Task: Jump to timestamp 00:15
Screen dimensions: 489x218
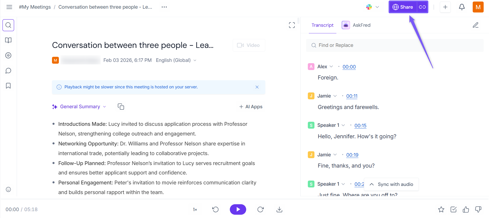Action: pyautogui.click(x=360, y=126)
